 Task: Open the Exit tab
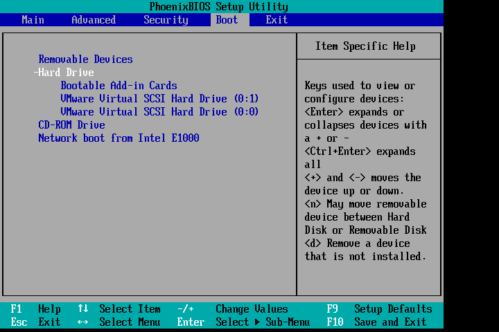point(277,20)
